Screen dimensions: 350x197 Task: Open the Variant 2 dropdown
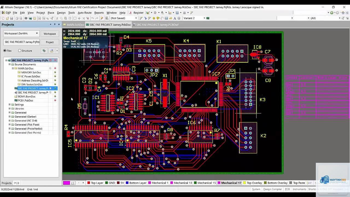pos(204,18)
